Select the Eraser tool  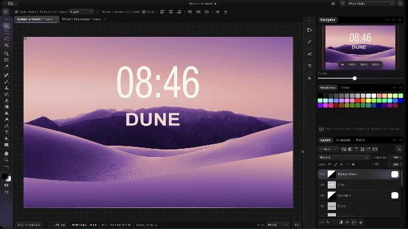coord(6,101)
